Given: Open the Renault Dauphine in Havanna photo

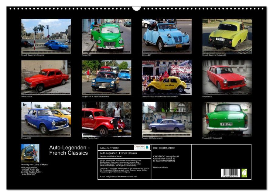Looking at the screenshot, I should point(46,36).
